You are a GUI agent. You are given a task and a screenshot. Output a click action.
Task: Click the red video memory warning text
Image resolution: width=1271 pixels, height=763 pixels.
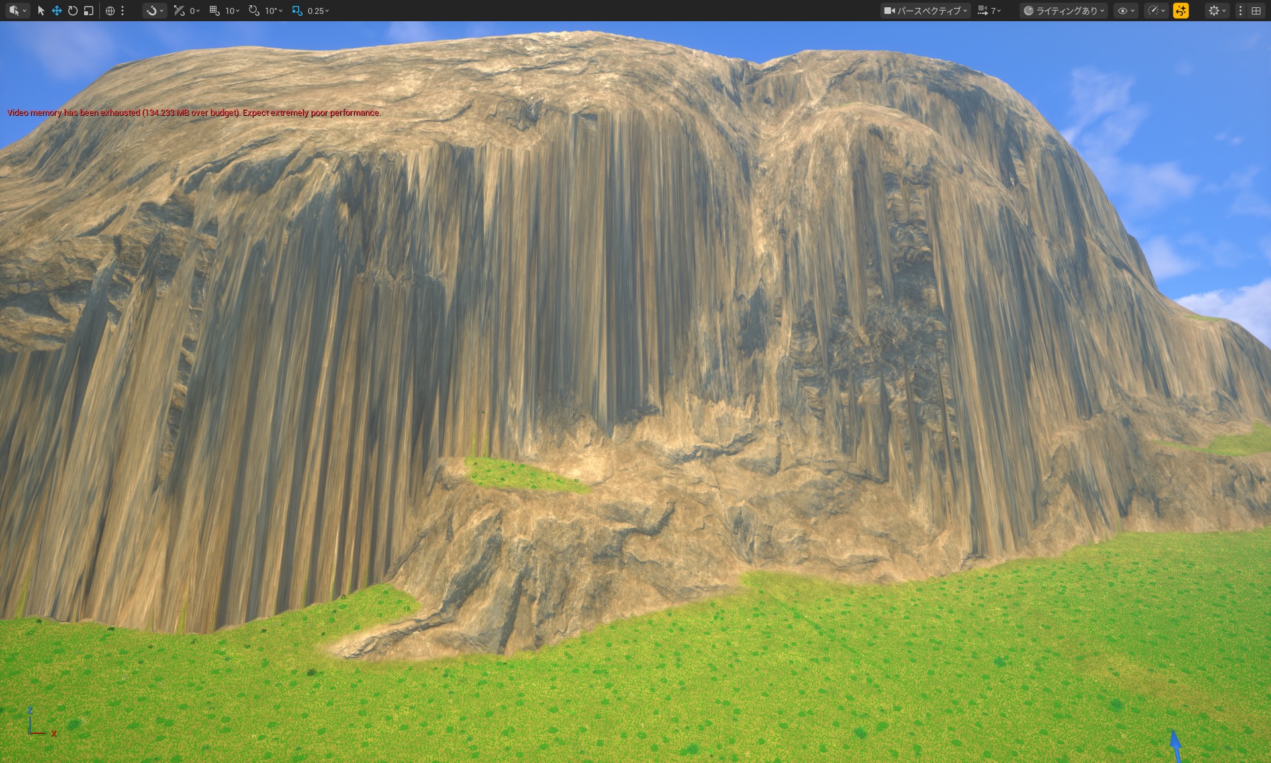(x=193, y=113)
